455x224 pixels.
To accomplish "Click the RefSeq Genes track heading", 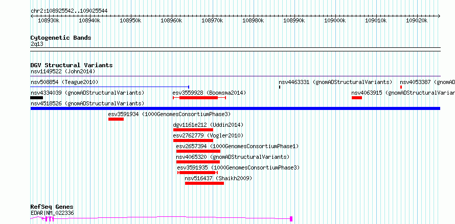I will click(x=52, y=207).
